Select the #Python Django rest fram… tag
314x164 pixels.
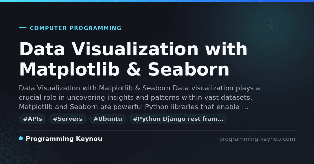point(178,119)
